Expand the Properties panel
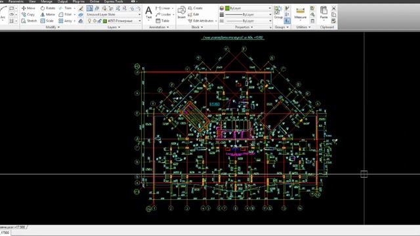 [x=243, y=28]
